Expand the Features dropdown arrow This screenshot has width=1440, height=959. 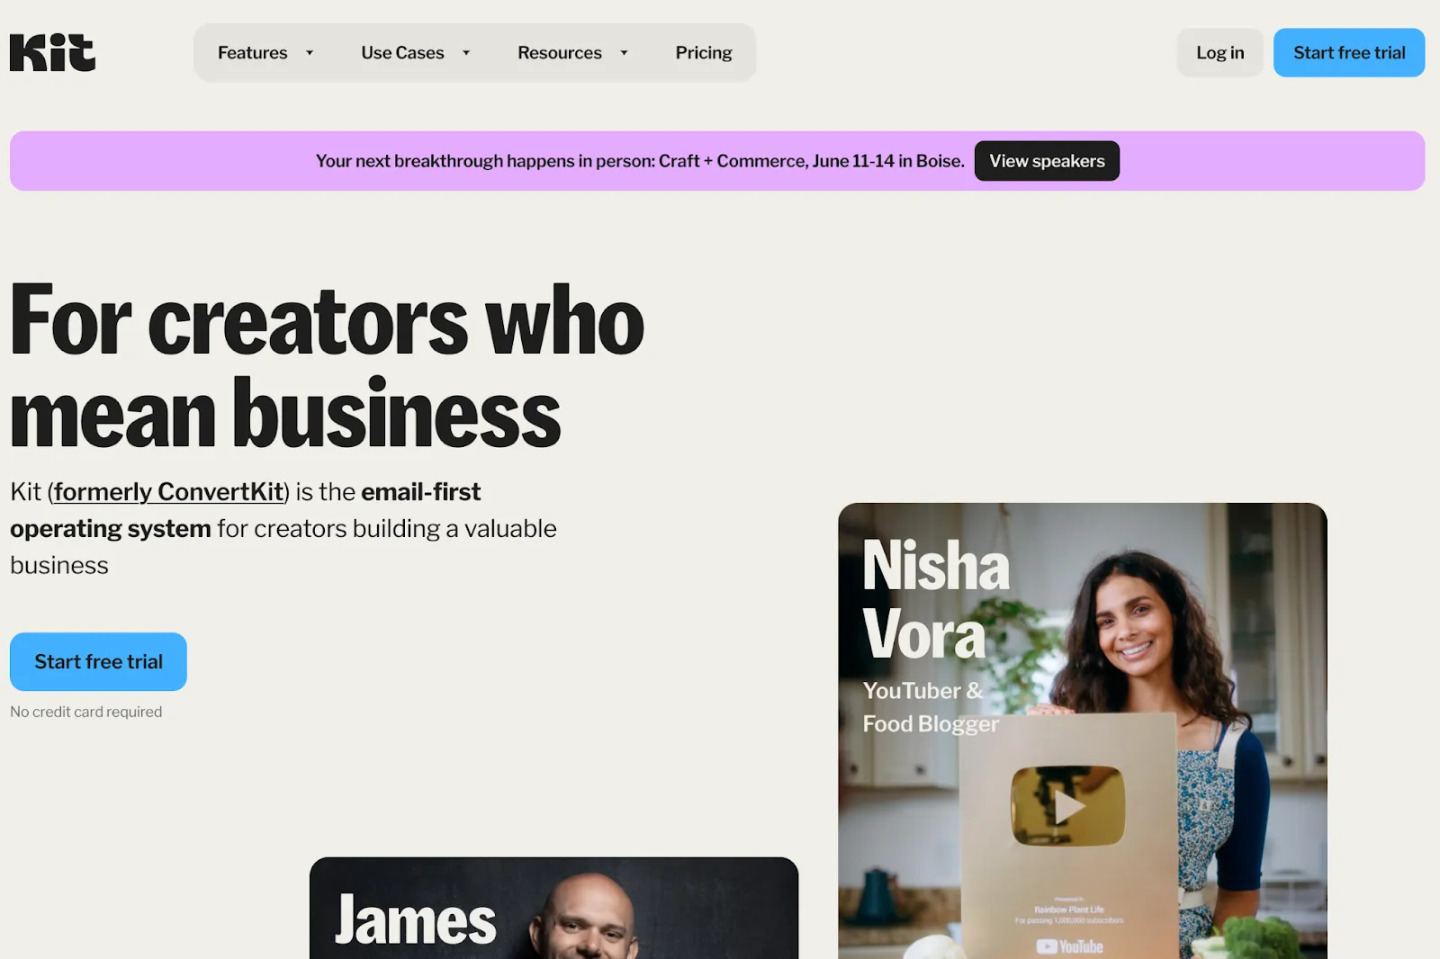click(x=310, y=53)
